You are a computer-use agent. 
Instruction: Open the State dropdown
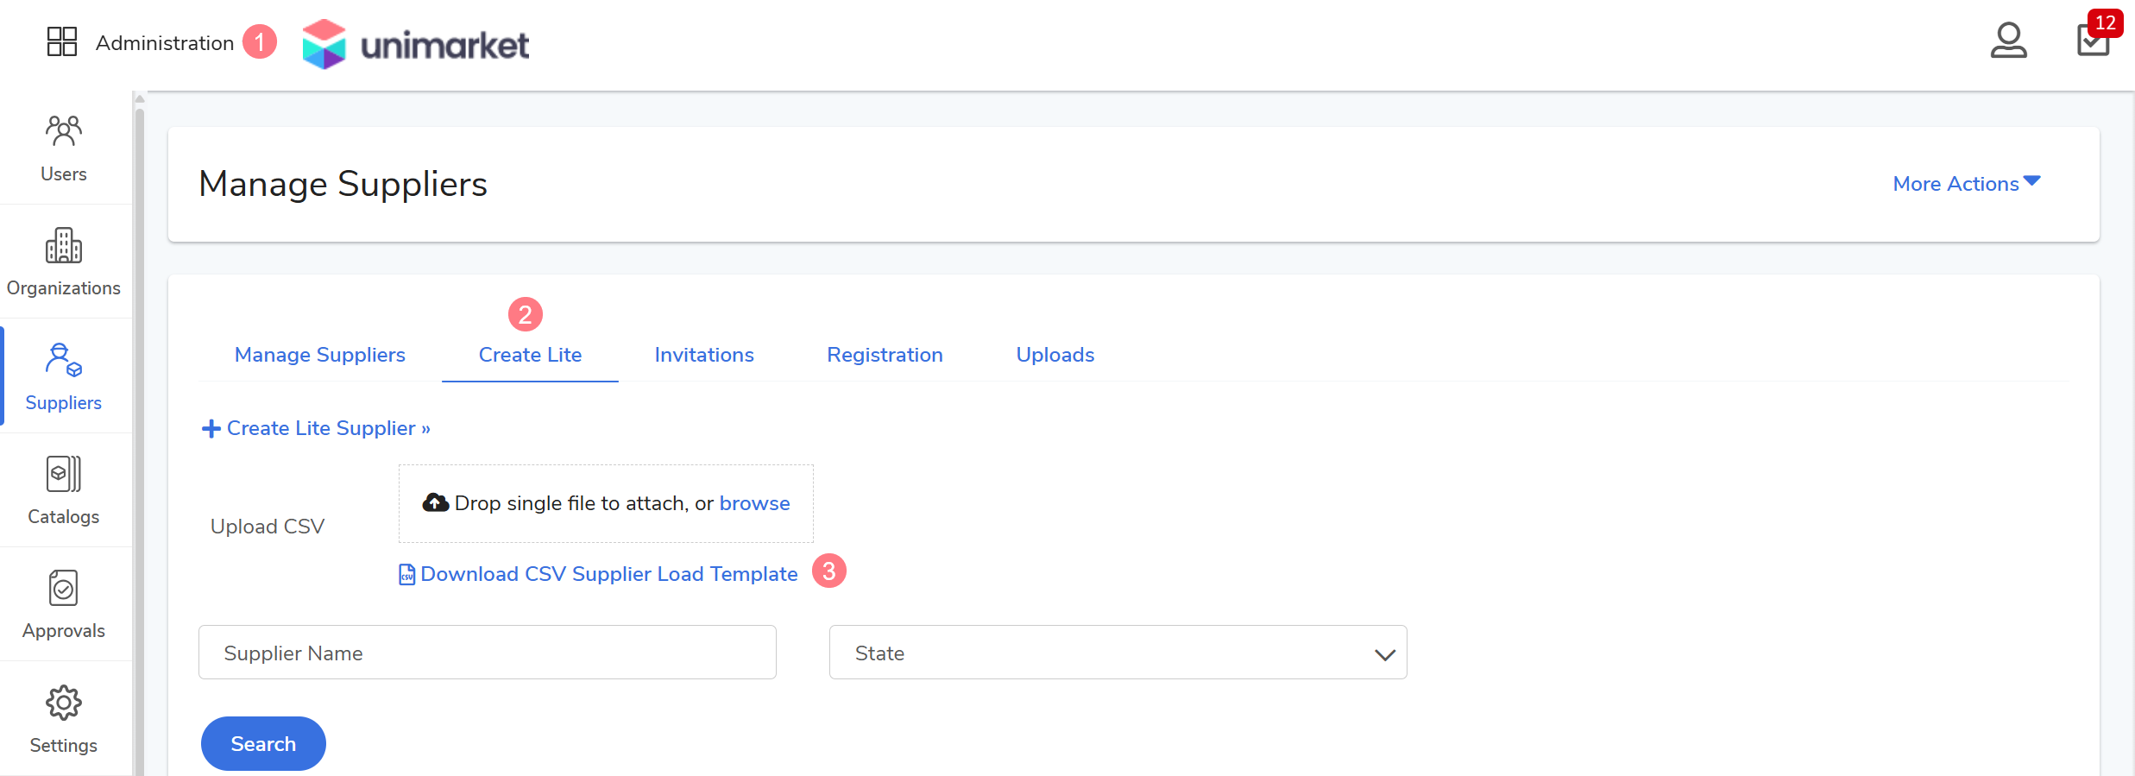pos(1118,653)
